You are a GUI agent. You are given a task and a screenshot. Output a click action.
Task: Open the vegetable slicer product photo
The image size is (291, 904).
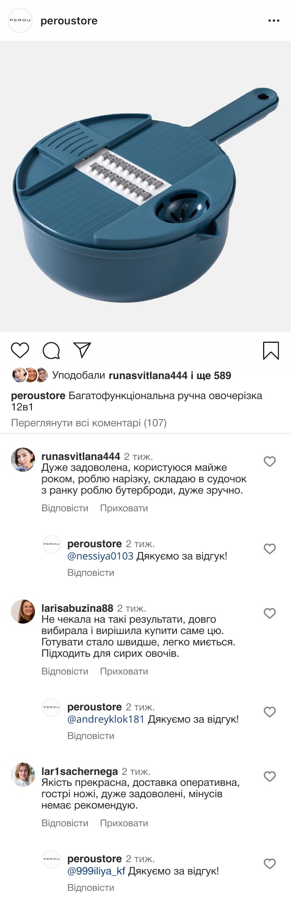145,186
